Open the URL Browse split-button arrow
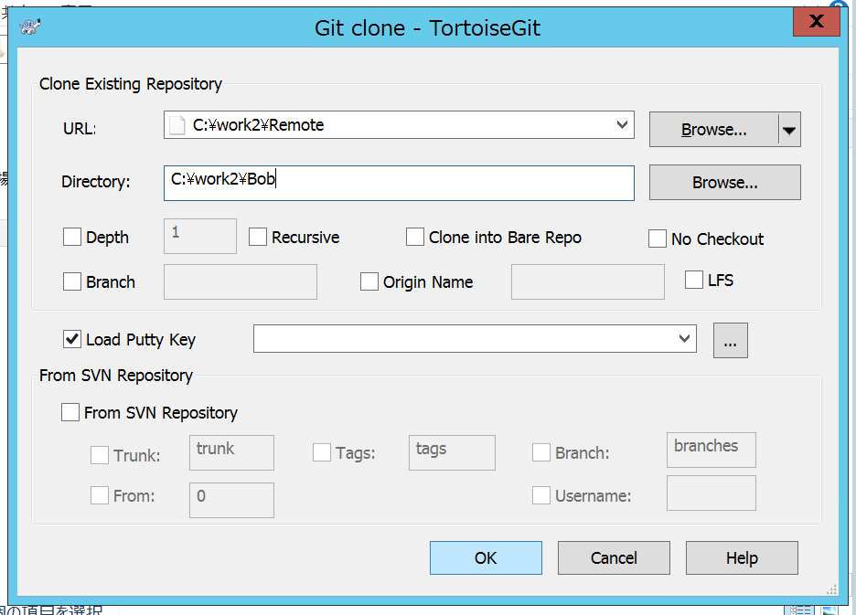 click(x=789, y=130)
